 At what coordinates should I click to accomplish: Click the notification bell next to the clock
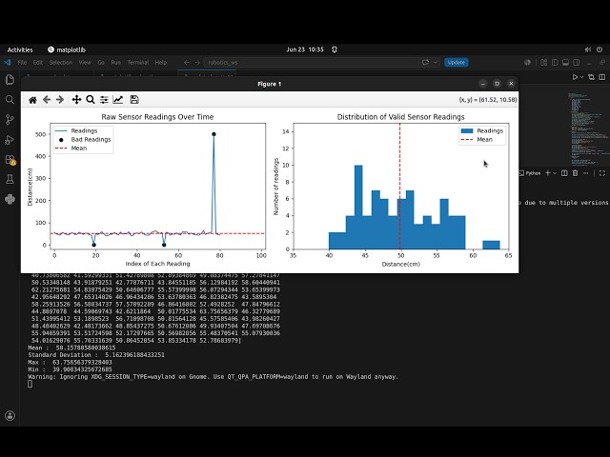click(335, 50)
